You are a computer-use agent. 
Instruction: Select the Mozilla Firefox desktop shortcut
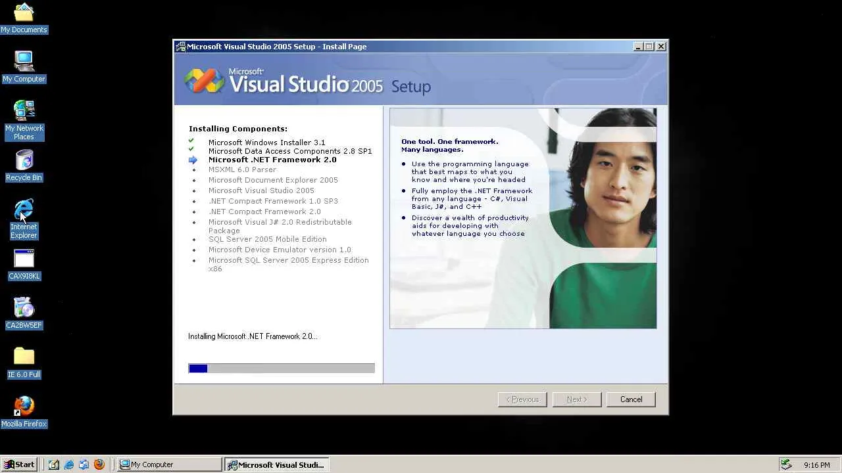tap(24, 412)
